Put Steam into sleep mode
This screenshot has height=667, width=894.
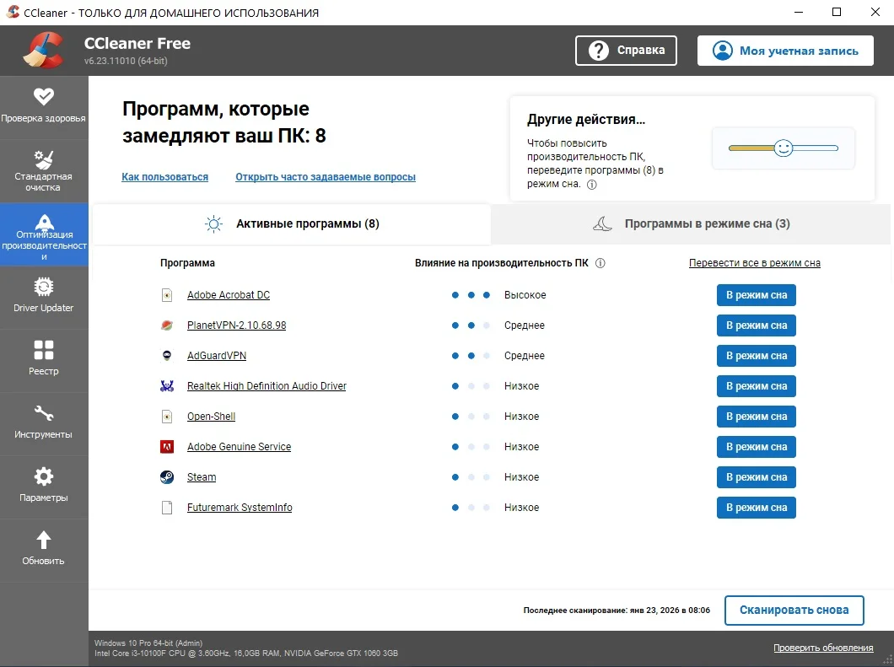click(756, 476)
